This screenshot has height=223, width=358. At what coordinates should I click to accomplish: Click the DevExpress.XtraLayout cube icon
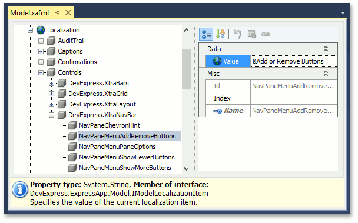(x=62, y=104)
